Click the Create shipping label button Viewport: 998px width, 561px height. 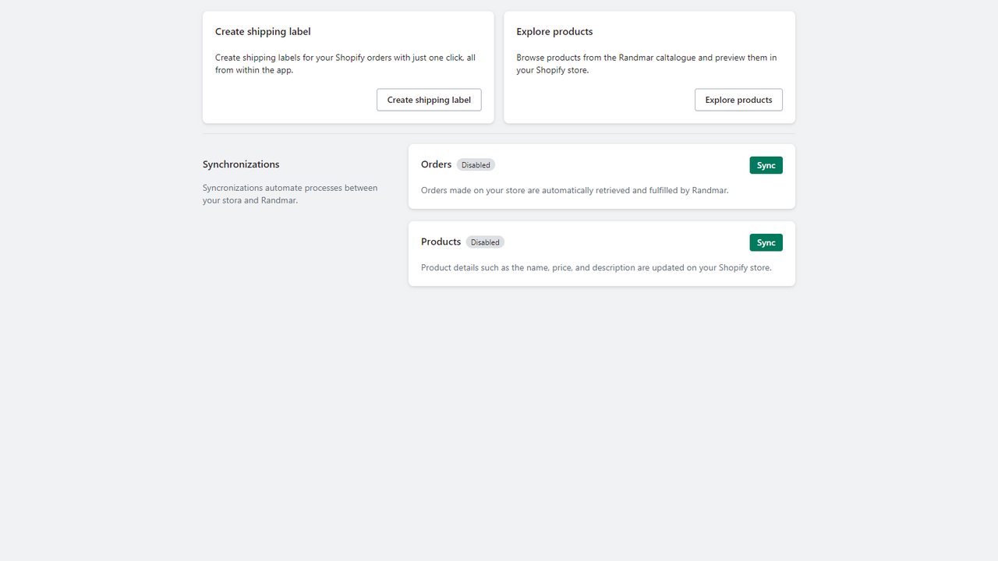tap(429, 100)
